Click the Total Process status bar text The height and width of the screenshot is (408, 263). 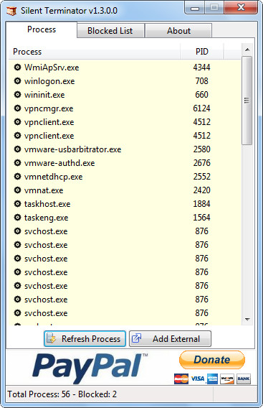(x=62, y=394)
